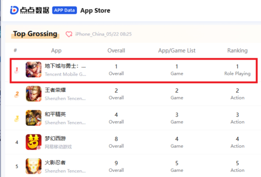Click the 王者荣耀 app title
Image resolution: width=261 pixels, height=177 pixels.
(x=55, y=90)
